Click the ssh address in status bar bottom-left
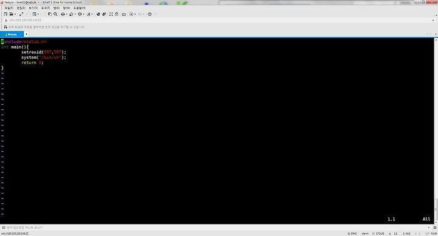Image resolution: width=438 pixels, height=236 pixels. click(15, 234)
